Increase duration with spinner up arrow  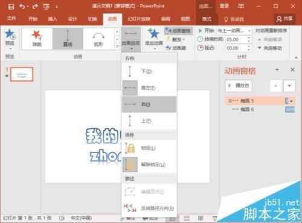pos(249,37)
